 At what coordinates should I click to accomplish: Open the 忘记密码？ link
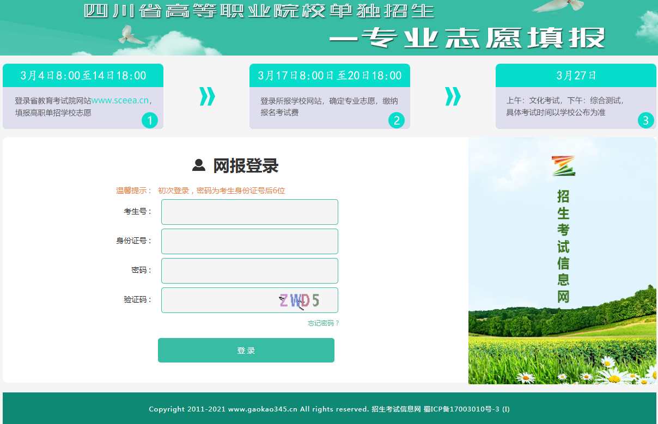click(323, 323)
